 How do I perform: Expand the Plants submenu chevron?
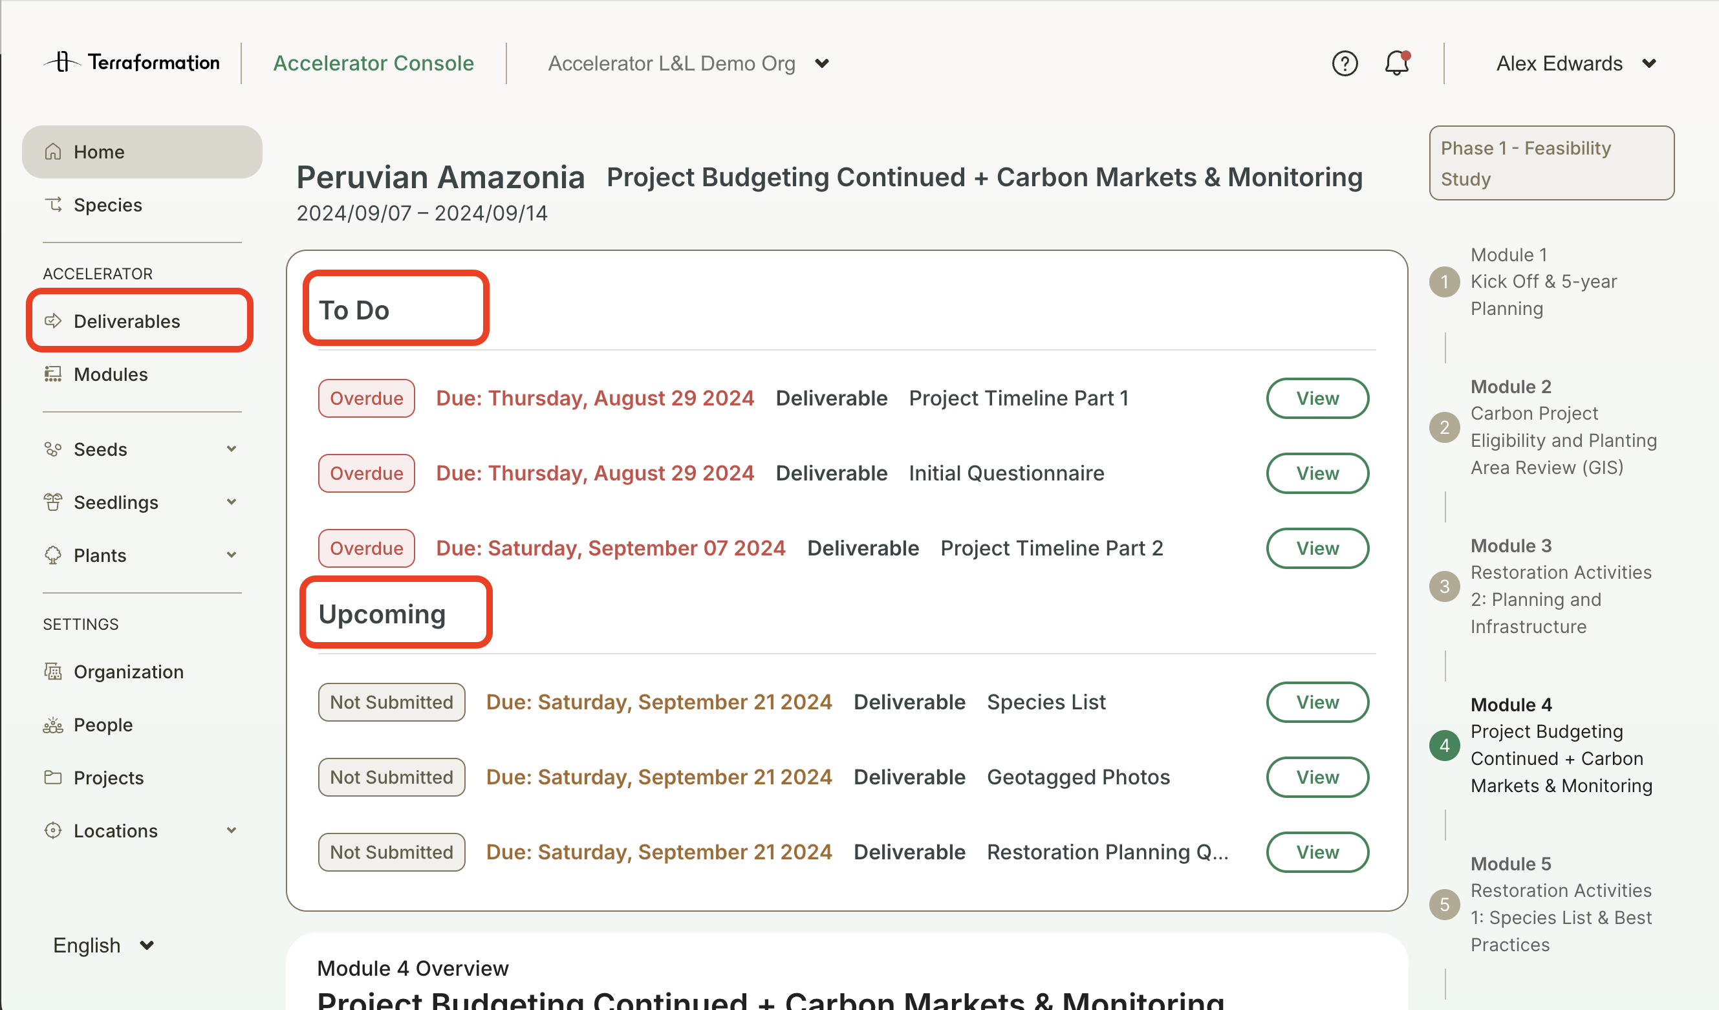[232, 555]
